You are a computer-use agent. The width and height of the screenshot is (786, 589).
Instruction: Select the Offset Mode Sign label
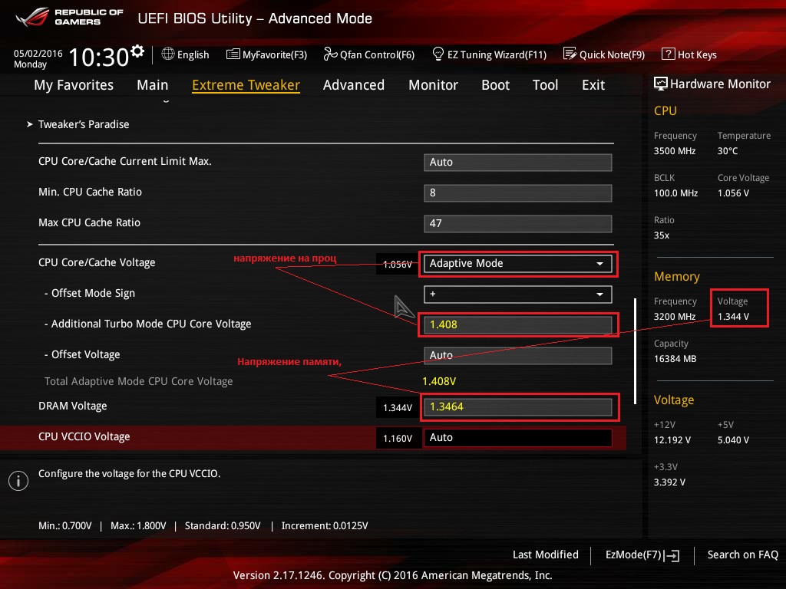click(90, 293)
